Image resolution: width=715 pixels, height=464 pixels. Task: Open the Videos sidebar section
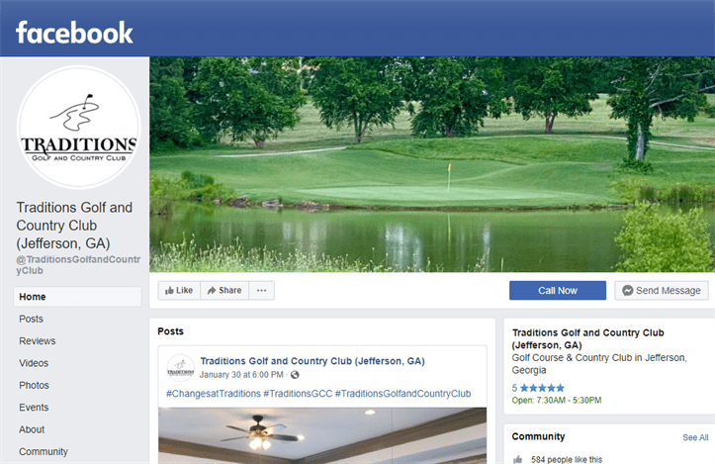[x=34, y=363]
